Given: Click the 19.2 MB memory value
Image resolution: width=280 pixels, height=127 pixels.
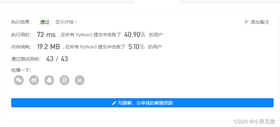Looking at the screenshot, I should [48, 47].
